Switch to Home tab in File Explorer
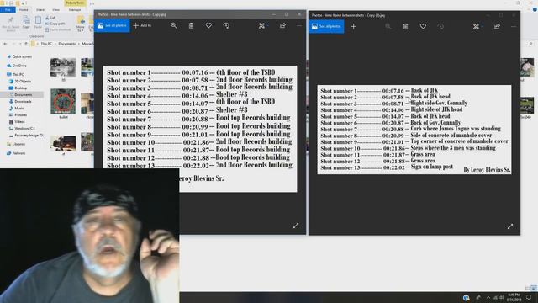Image resolution: width=538 pixels, height=303 pixels. [x=24, y=9]
